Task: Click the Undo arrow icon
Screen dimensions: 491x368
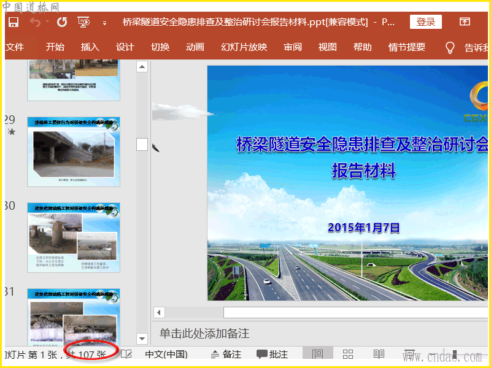Action: [36, 22]
